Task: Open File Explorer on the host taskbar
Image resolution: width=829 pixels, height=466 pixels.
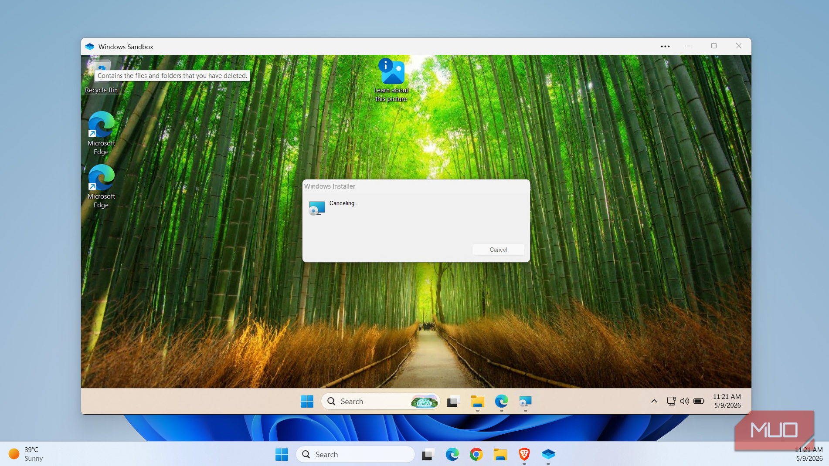Action: [500, 454]
